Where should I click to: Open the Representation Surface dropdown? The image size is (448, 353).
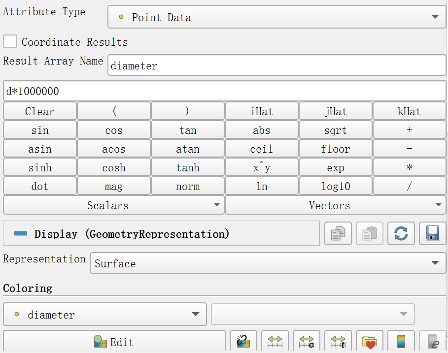tap(268, 263)
